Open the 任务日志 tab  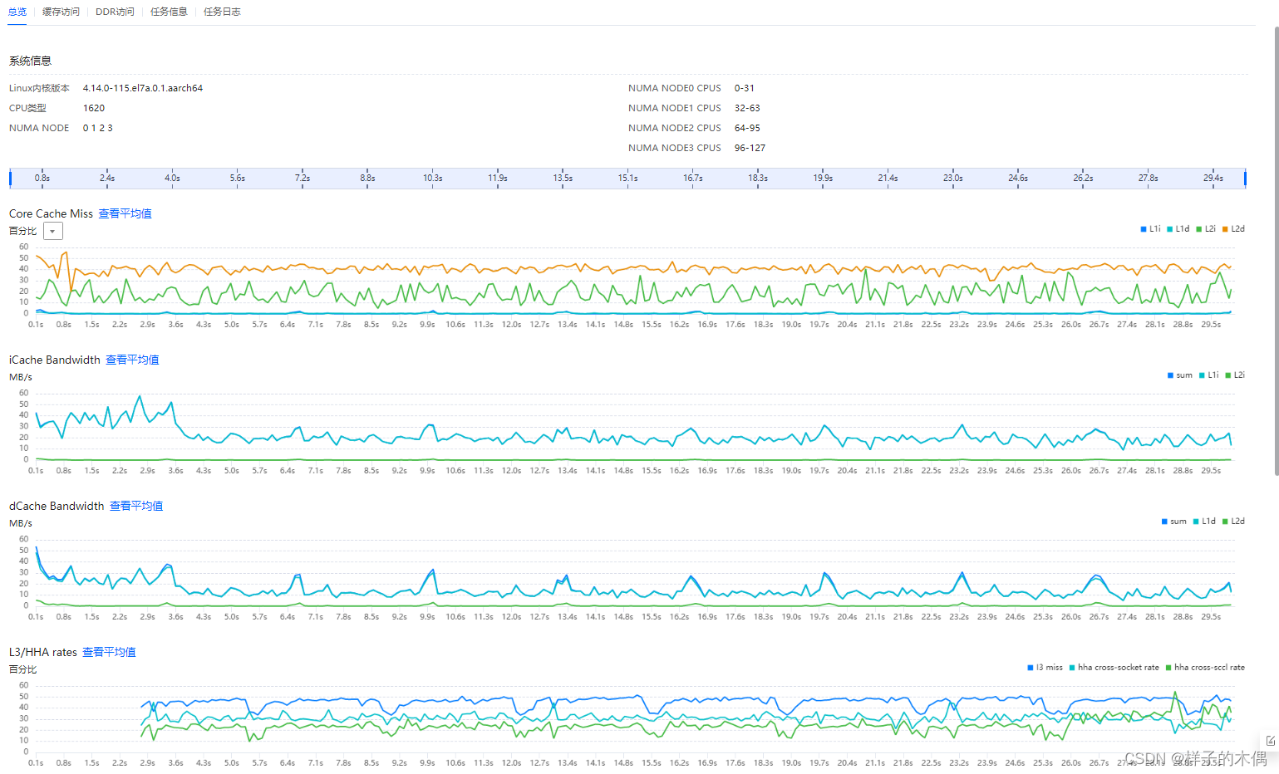222,12
